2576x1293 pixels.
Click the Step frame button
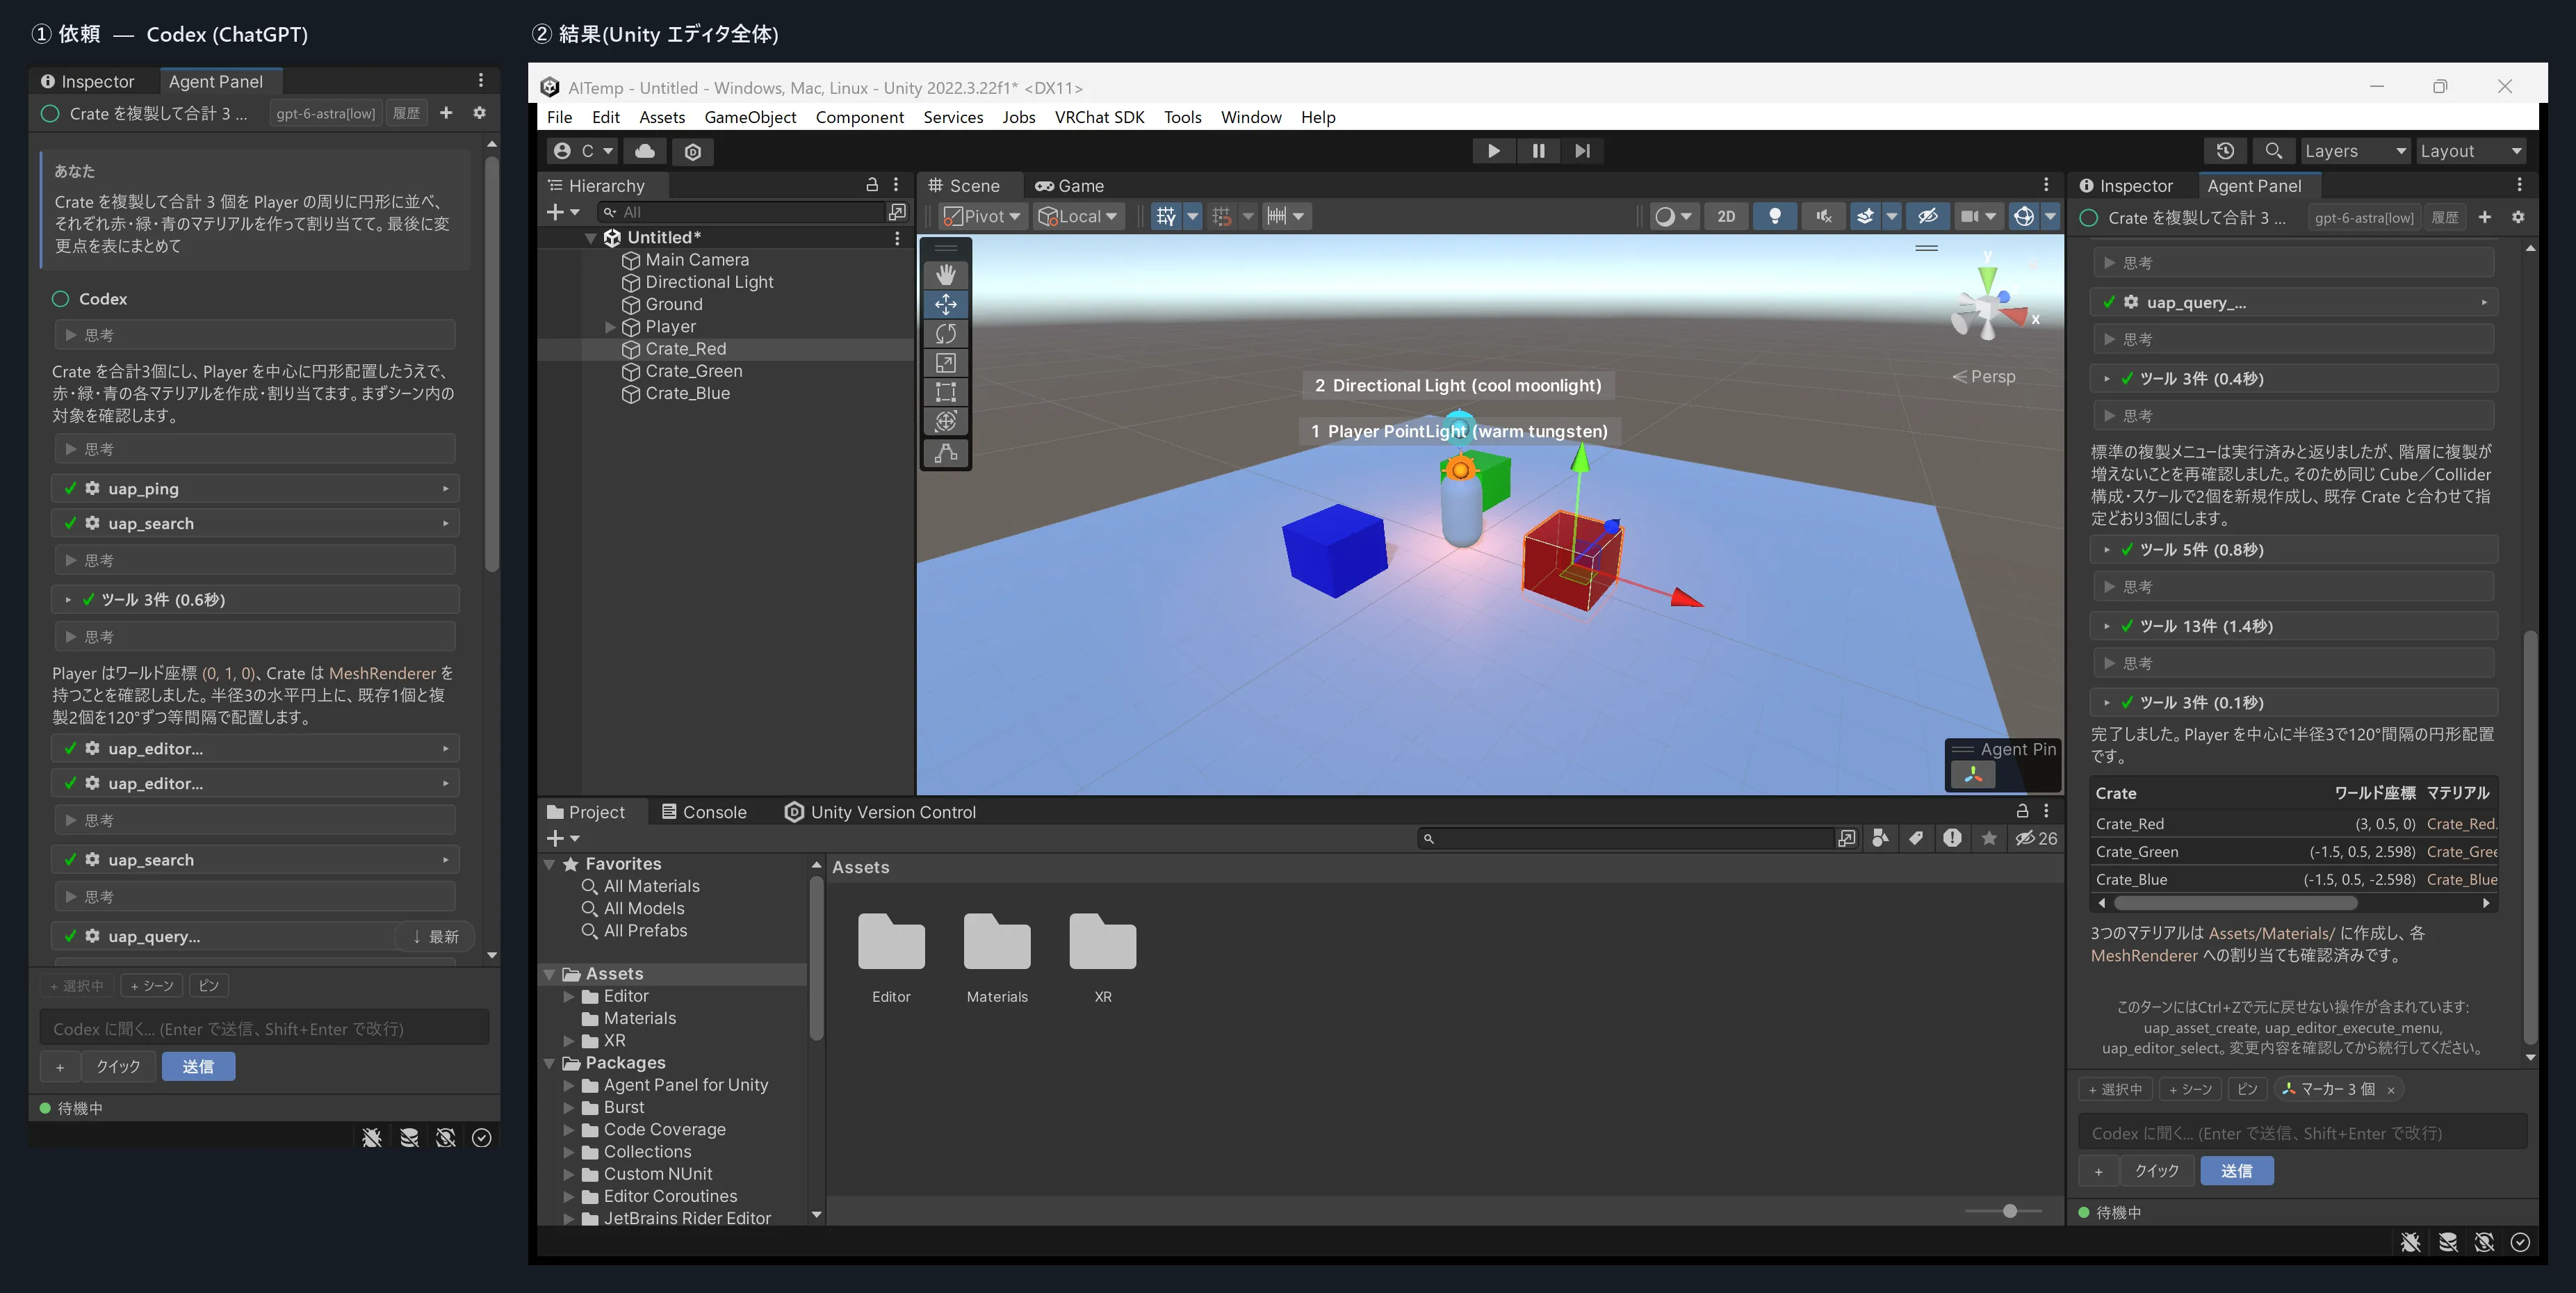[1582, 151]
